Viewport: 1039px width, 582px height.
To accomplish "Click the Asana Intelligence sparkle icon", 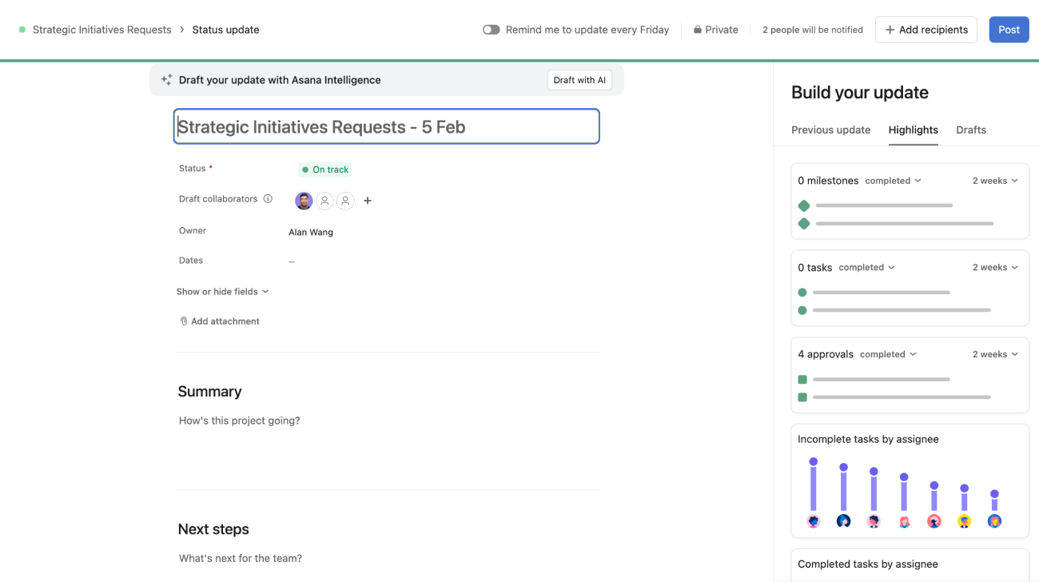I will 166,80.
